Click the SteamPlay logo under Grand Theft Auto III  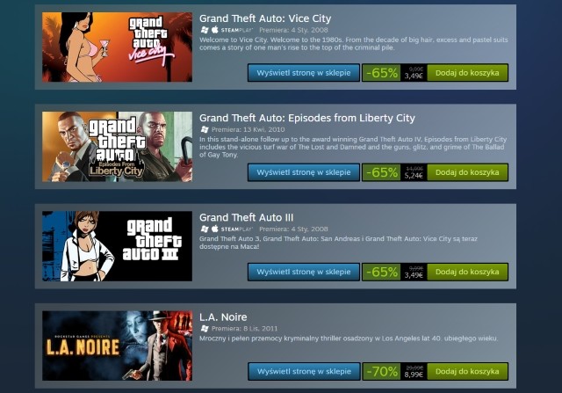237,229
